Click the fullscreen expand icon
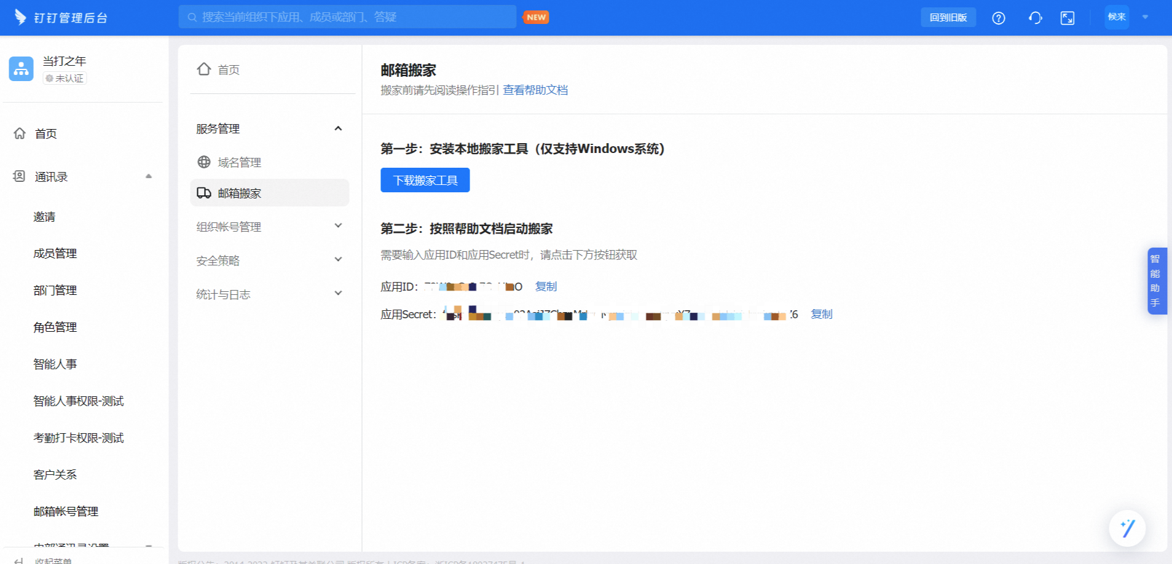Image resolution: width=1172 pixels, height=564 pixels. [1068, 18]
